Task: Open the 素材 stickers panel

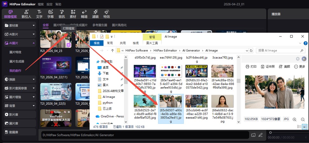Action: coord(73,14)
